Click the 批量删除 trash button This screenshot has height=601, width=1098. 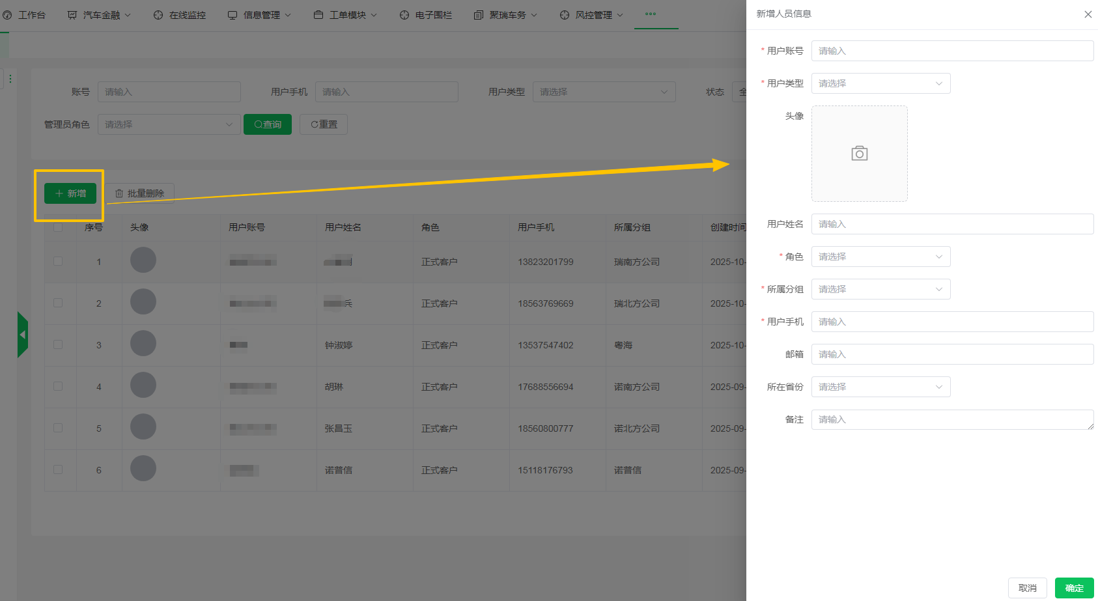pyautogui.click(x=140, y=193)
